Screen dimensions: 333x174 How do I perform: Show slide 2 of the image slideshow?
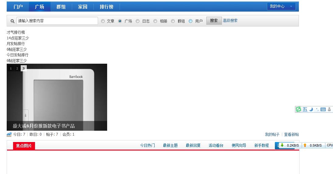17,68
